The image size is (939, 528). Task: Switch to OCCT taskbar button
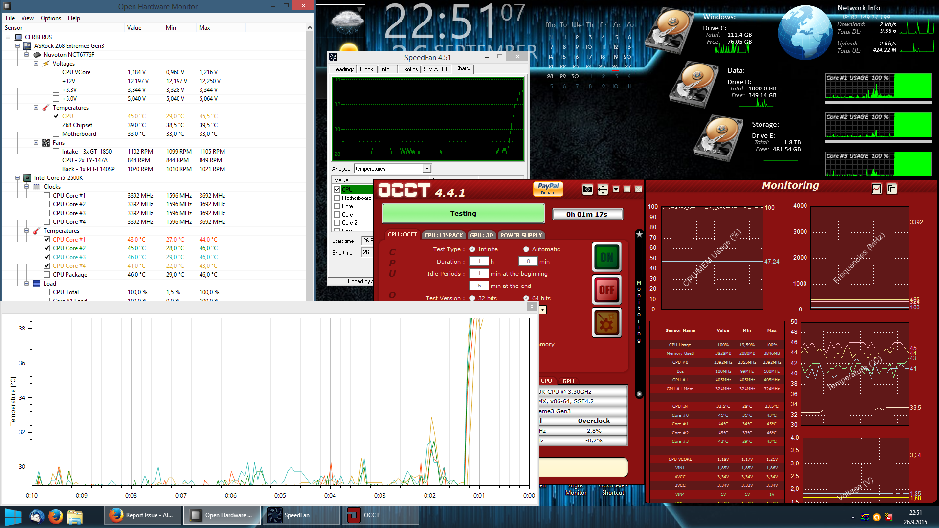380,515
